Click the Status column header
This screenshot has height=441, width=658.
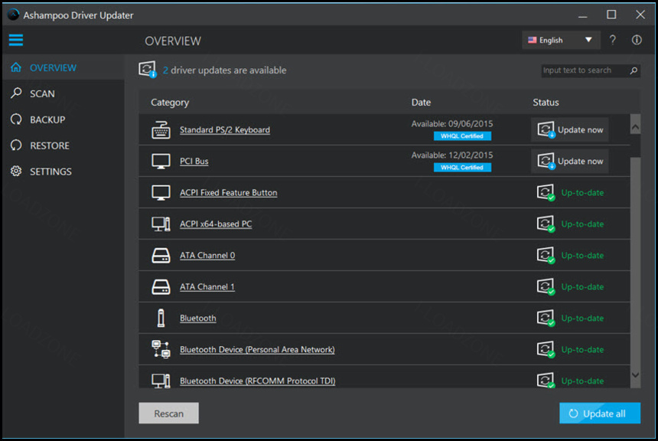[x=546, y=103]
